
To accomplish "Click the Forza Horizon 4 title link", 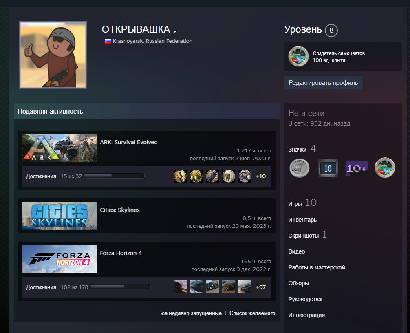I will [x=121, y=253].
